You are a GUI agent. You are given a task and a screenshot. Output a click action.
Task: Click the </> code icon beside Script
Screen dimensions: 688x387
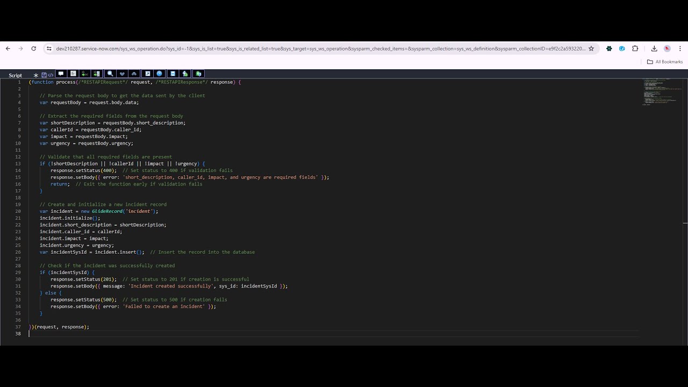pos(51,75)
